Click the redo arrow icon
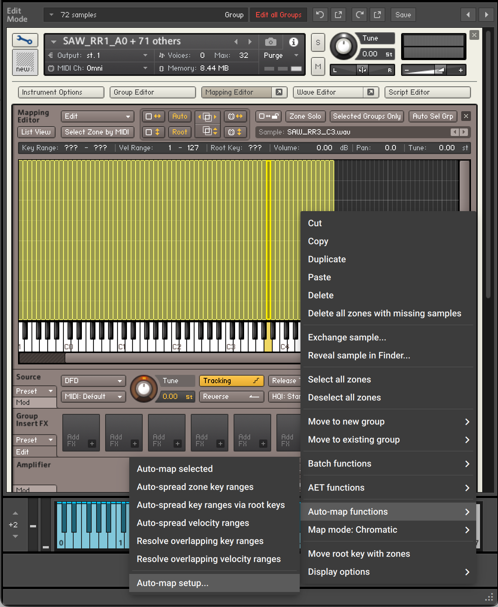The width and height of the screenshot is (498, 607). point(359,15)
